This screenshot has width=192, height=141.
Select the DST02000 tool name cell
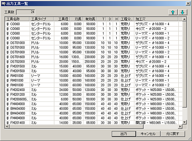pos(18,61)
